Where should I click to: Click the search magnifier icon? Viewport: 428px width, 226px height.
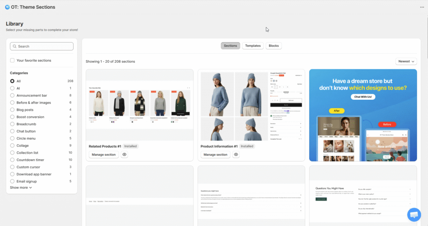pos(15,46)
